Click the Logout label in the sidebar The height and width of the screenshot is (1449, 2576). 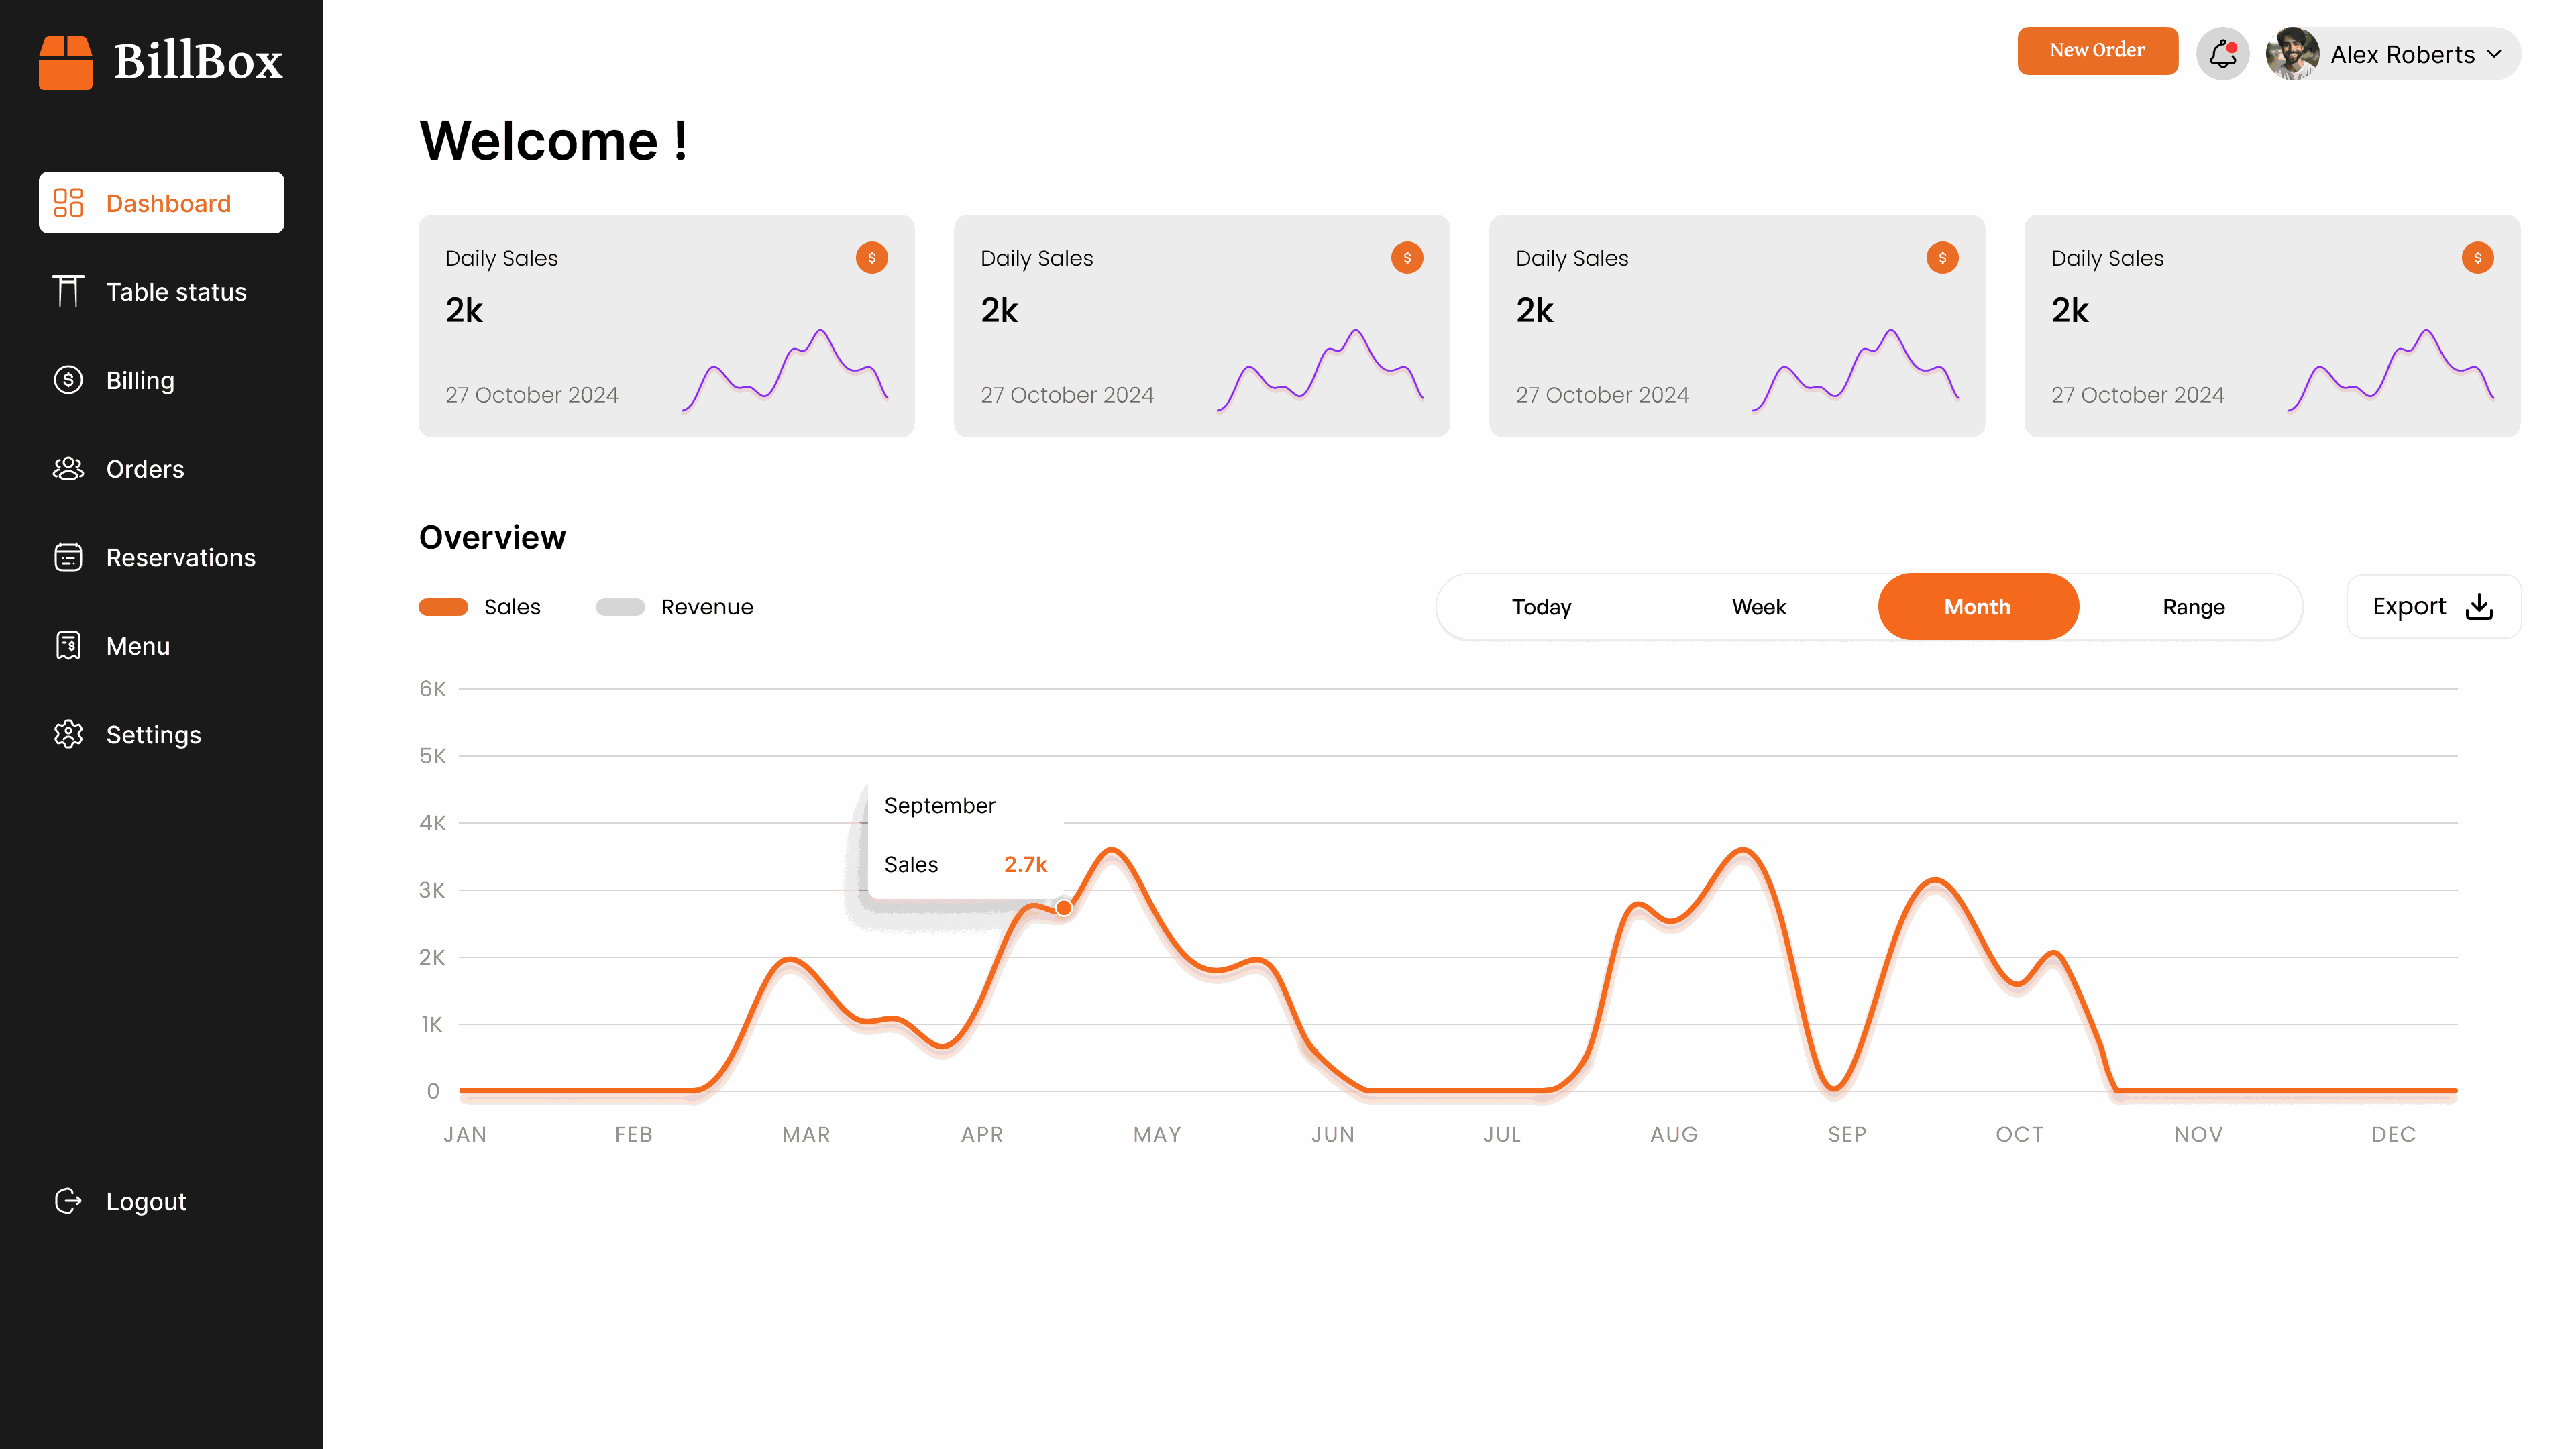coord(146,1201)
